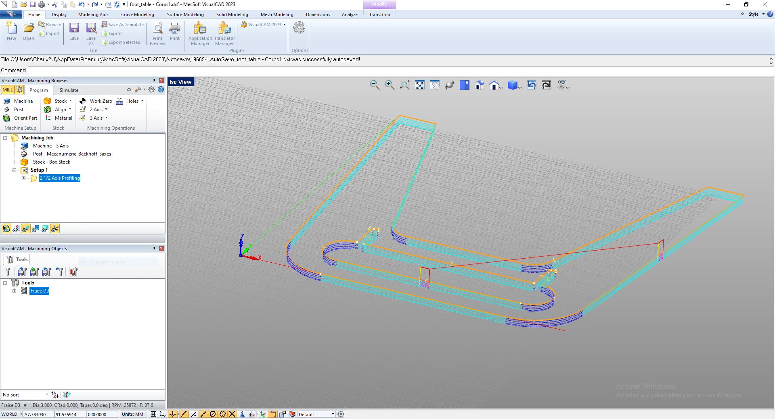Click the Post processor setup icon
The width and height of the screenshot is (775, 419).
7,110
